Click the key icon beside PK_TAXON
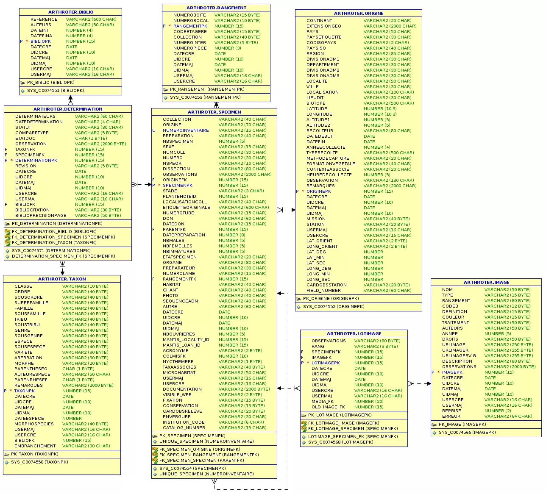The image size is (546, 494). coord(7,454)
